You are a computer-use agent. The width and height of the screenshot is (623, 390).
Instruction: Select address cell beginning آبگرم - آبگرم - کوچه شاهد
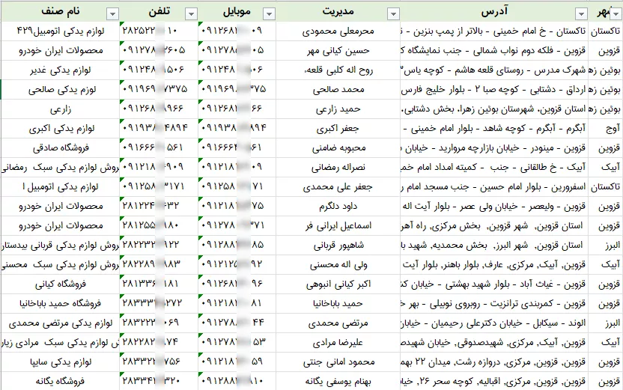pos(494,128)
